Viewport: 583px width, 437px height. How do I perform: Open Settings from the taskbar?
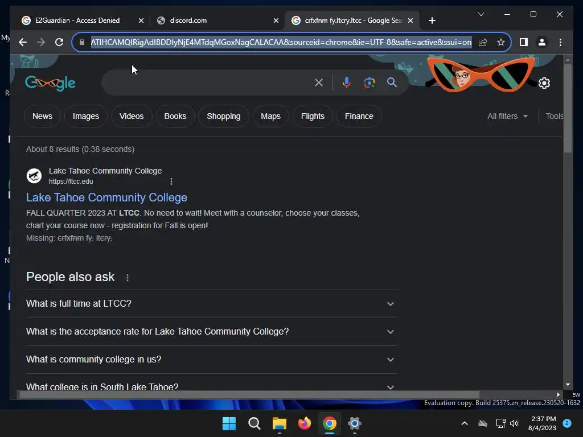(x=355, y=423)
